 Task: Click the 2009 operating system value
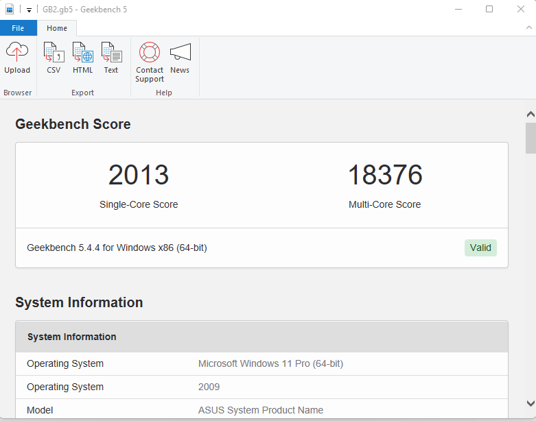pos(209,387)
